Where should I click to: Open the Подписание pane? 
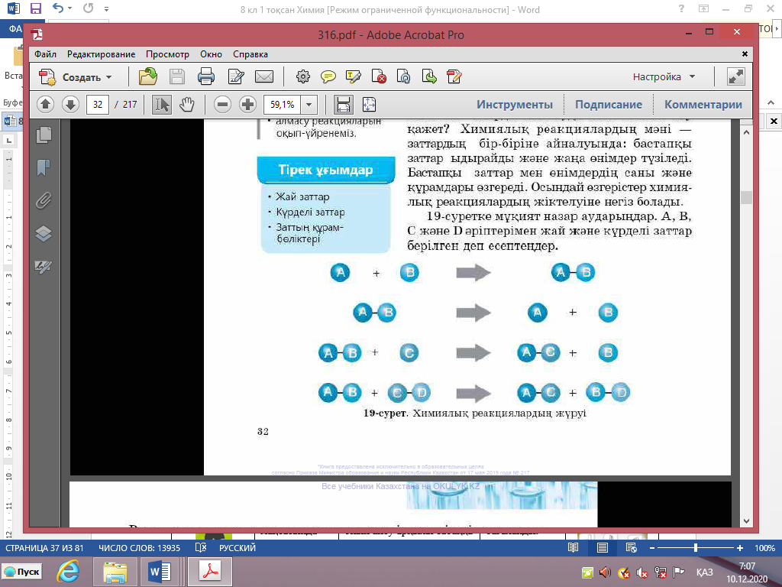[609, 104]
